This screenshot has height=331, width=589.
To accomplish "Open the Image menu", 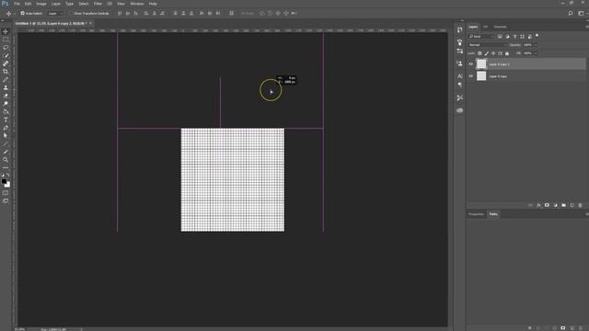I will (40, 4).
